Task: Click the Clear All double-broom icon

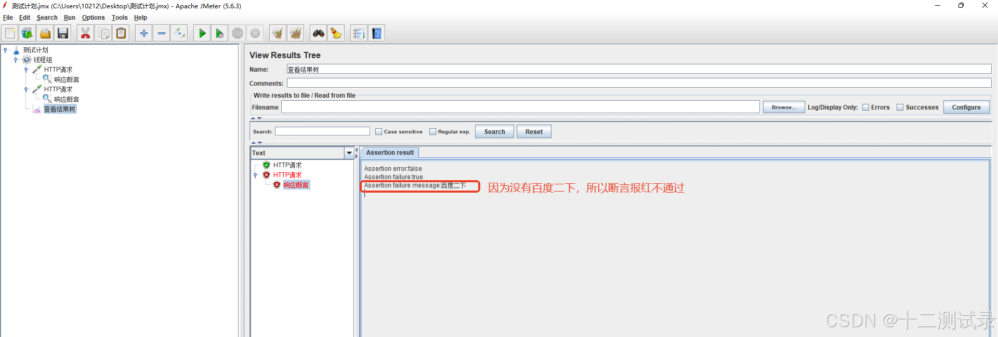Action: click(296, 33)
